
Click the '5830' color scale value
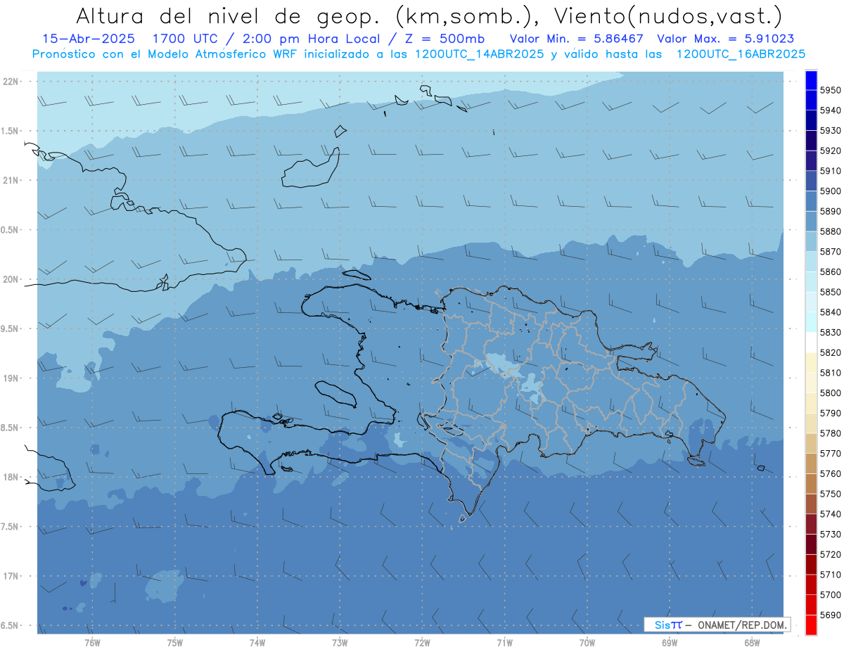click(830, 332)
